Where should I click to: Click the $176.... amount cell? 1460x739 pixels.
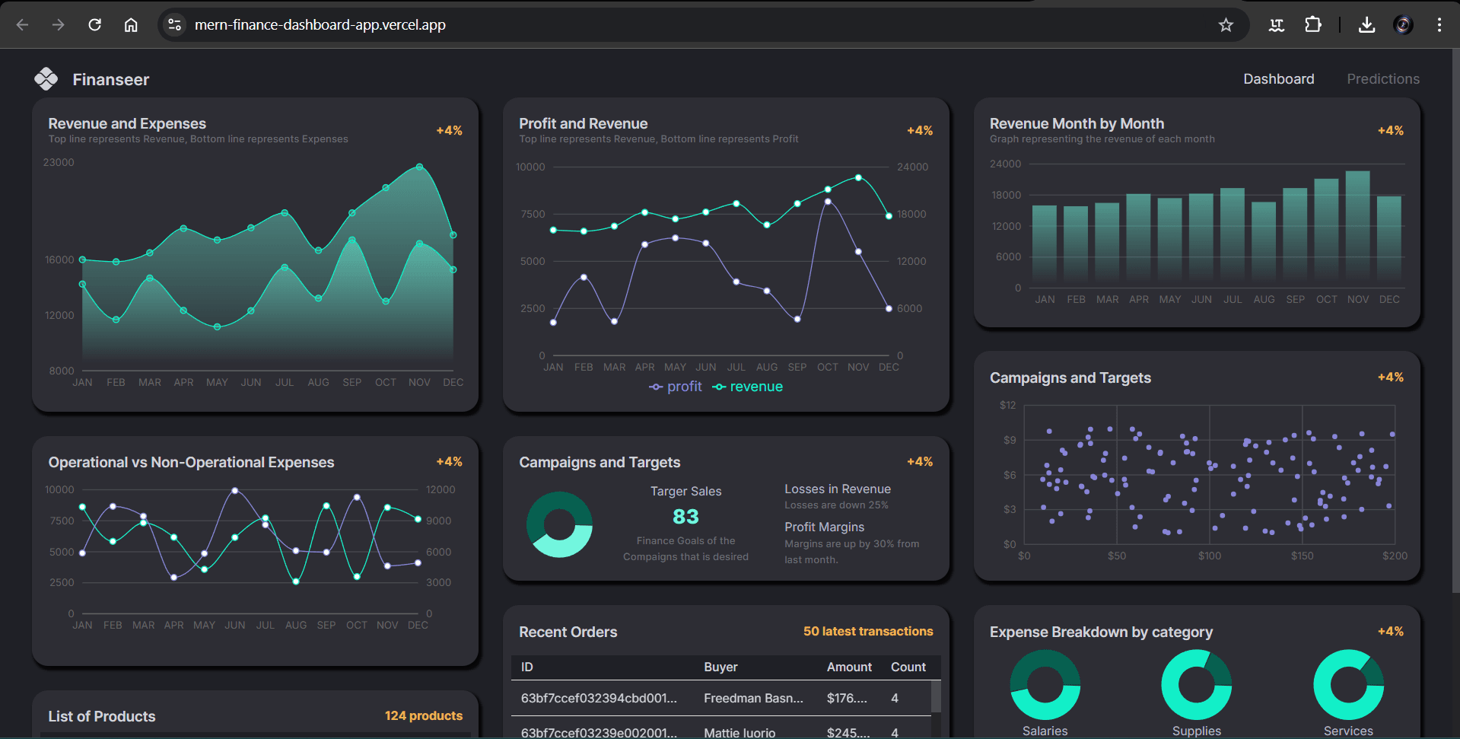tap(847, 698)
